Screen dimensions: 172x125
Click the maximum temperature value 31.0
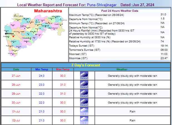click(163, 15)
